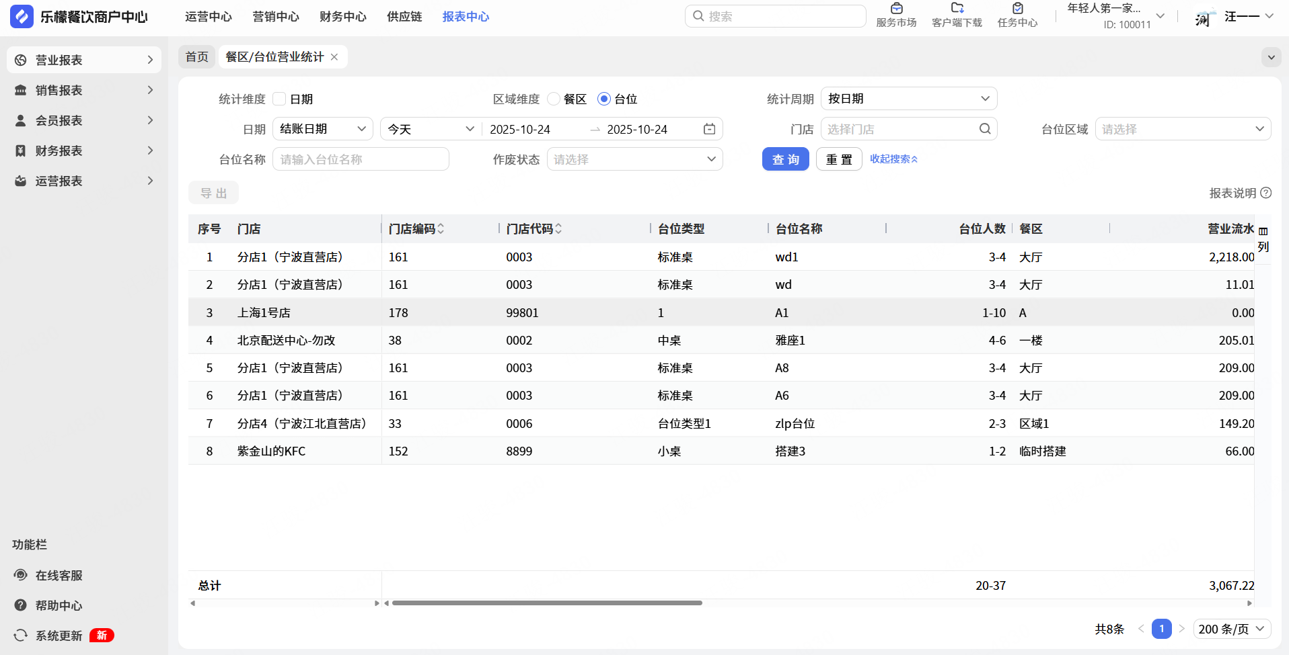Viewport: 1289px width, 655px height.
Task: Click the 报表说明 help question icon
Action: pyautogui.click(x=1266, y=193)
